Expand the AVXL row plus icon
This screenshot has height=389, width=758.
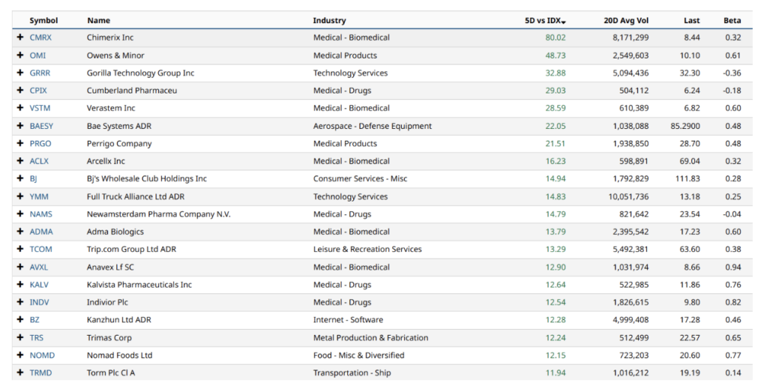20,267
